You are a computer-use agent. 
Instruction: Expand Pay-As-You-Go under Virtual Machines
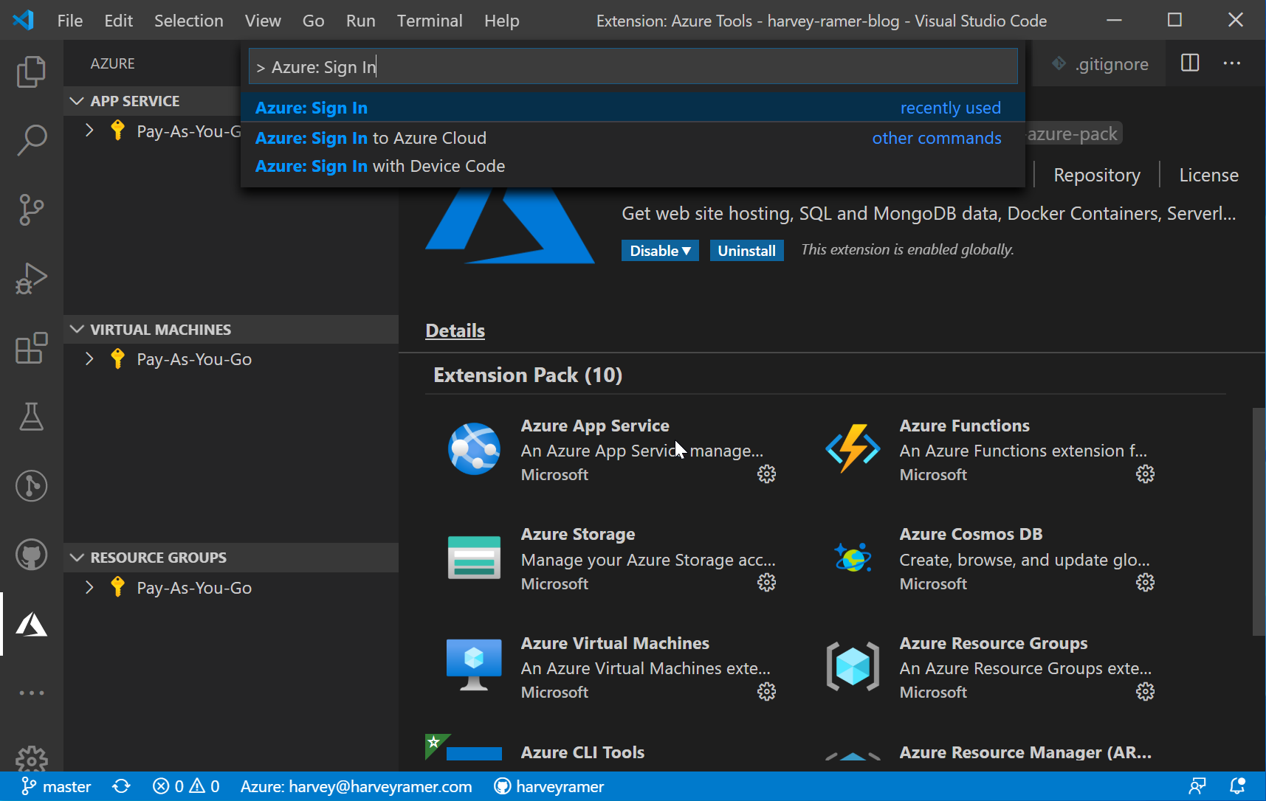click(x=89, y=359)
